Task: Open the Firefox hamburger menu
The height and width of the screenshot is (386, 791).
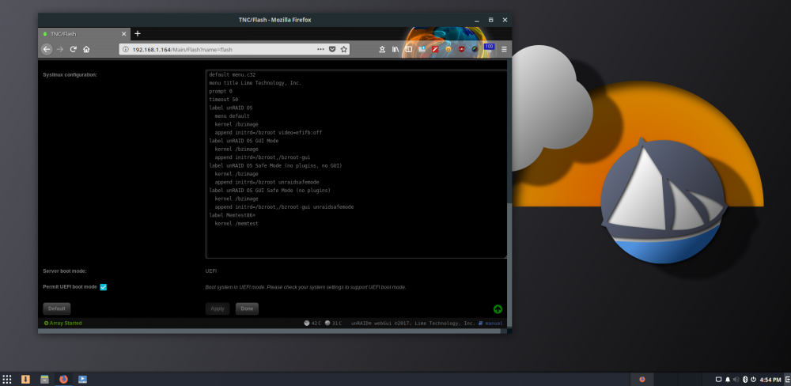Action: [x=504, y=50]
